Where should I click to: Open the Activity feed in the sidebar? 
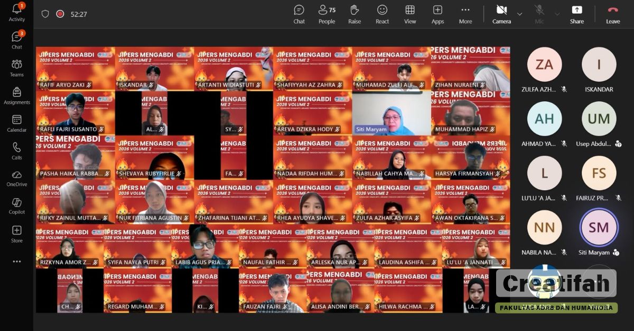(x=17, y=13)
